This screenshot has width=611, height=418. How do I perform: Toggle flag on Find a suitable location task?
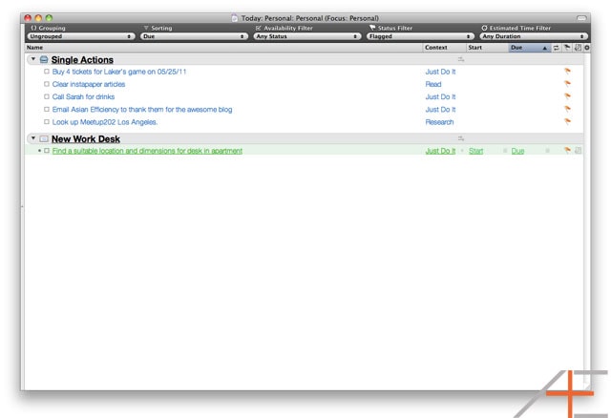(x=567, y=150)
